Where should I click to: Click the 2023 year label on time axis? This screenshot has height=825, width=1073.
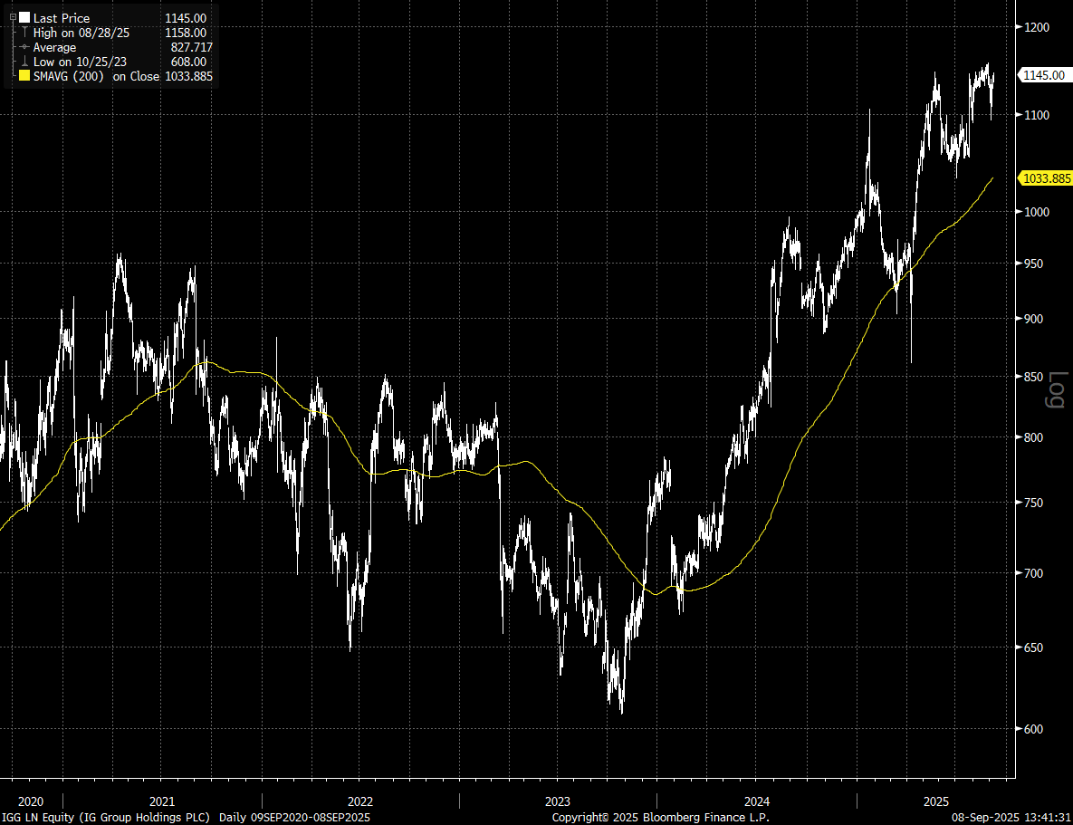click(558, 801)
